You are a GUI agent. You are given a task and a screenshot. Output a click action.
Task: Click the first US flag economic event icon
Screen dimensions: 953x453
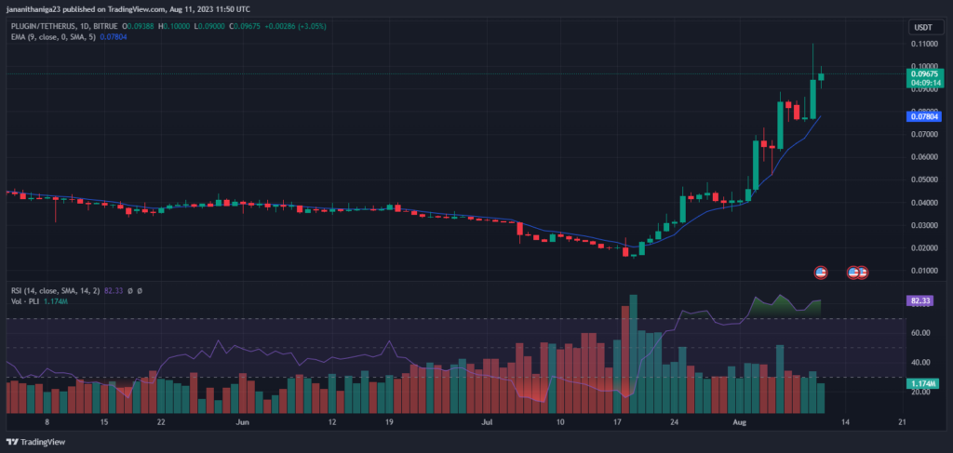point(820,273)
